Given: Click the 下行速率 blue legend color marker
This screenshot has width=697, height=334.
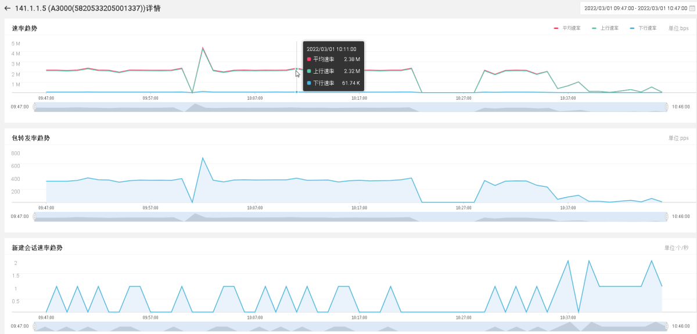Looking at the screenshot, I should coord(632,28).
